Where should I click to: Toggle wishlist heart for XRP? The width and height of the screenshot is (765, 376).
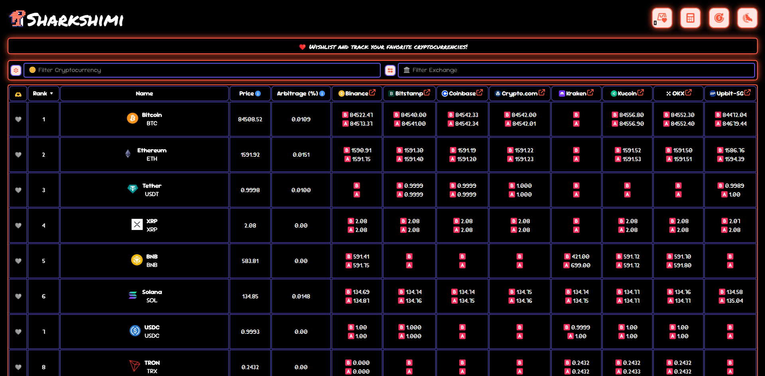(x=18, y=226)
